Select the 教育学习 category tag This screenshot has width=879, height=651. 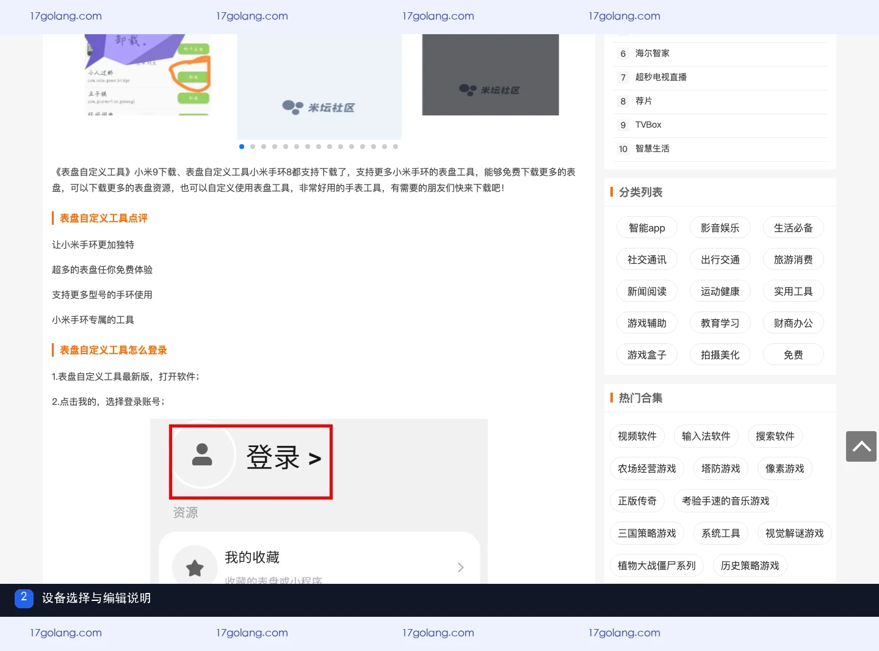click(720, 323)
